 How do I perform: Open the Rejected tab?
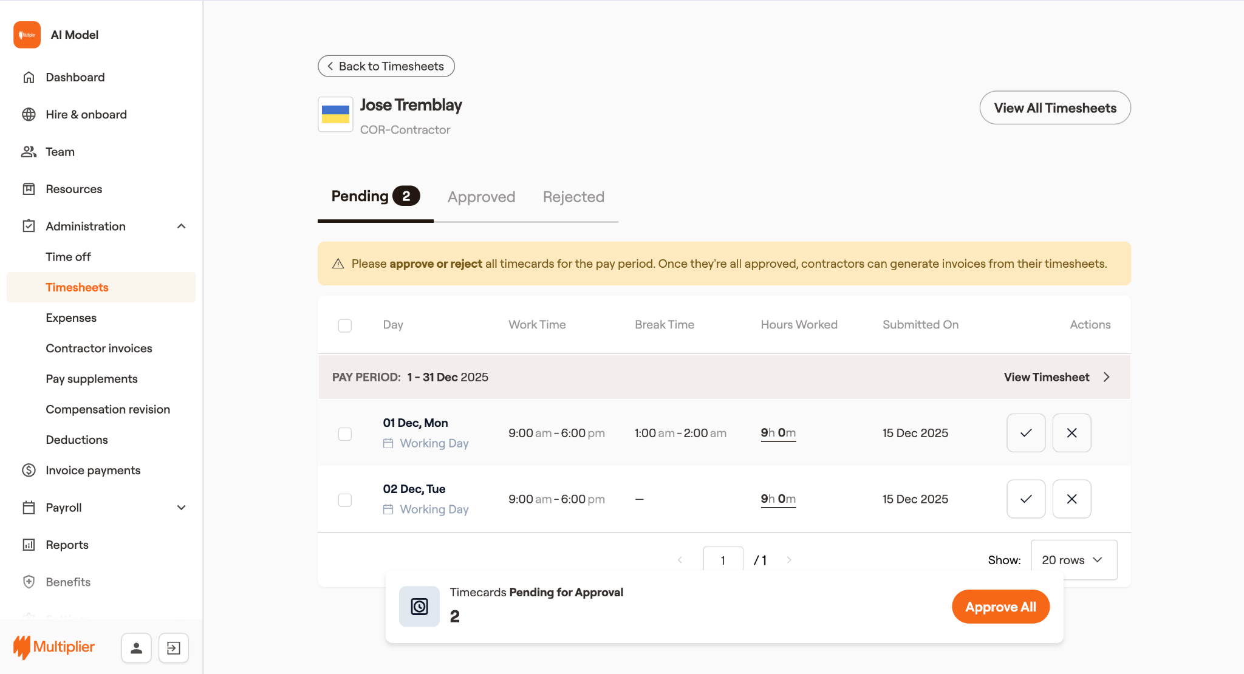click(x=573, y=197)
